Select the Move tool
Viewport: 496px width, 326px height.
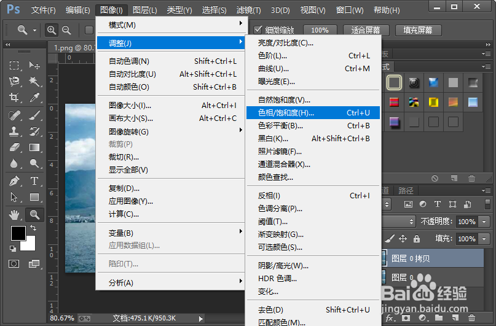(x=34, y=66)
